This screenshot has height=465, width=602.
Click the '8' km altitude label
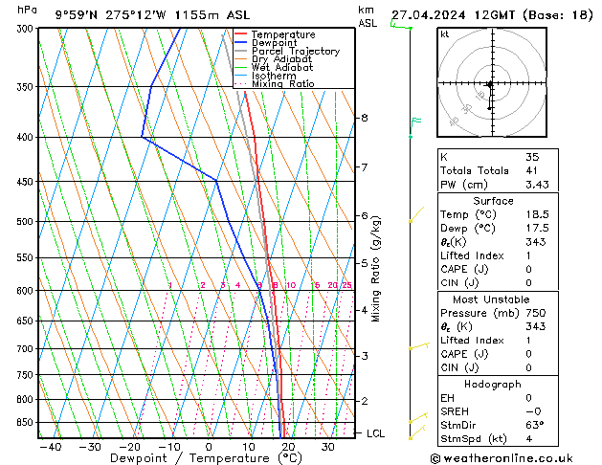pyautogui.click(x=365, y=118)
